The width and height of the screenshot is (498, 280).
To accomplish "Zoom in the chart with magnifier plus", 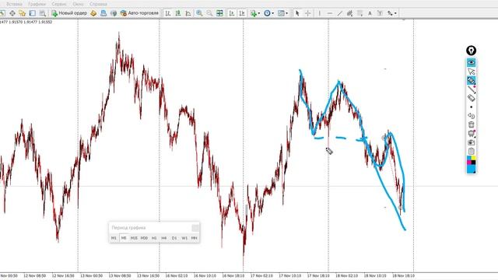I will click(199, 13).
